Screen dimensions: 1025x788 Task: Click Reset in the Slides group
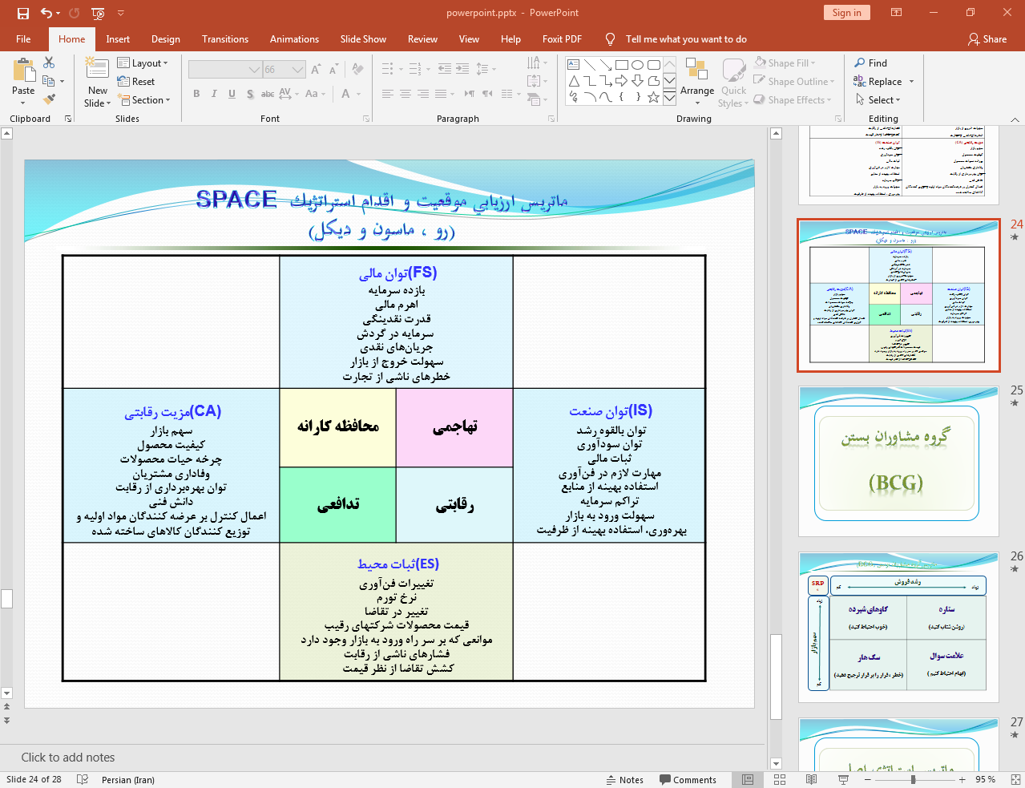click(136, 81)
